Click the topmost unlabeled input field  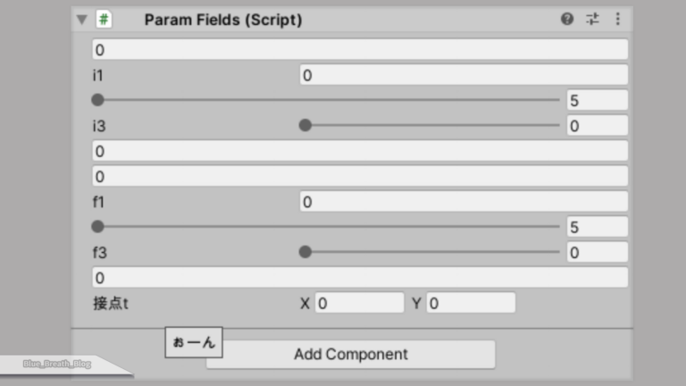coord(359,50)
